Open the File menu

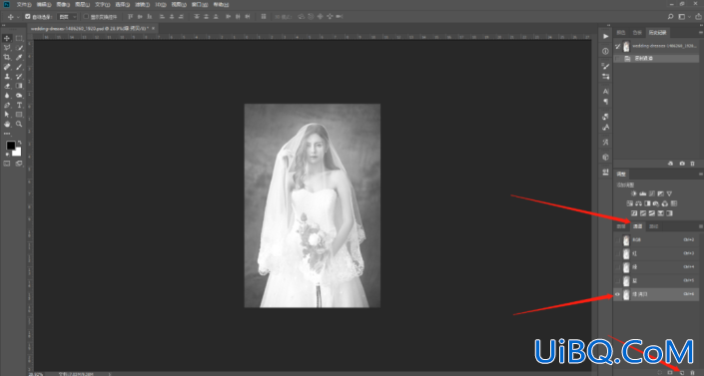(23, 4)
